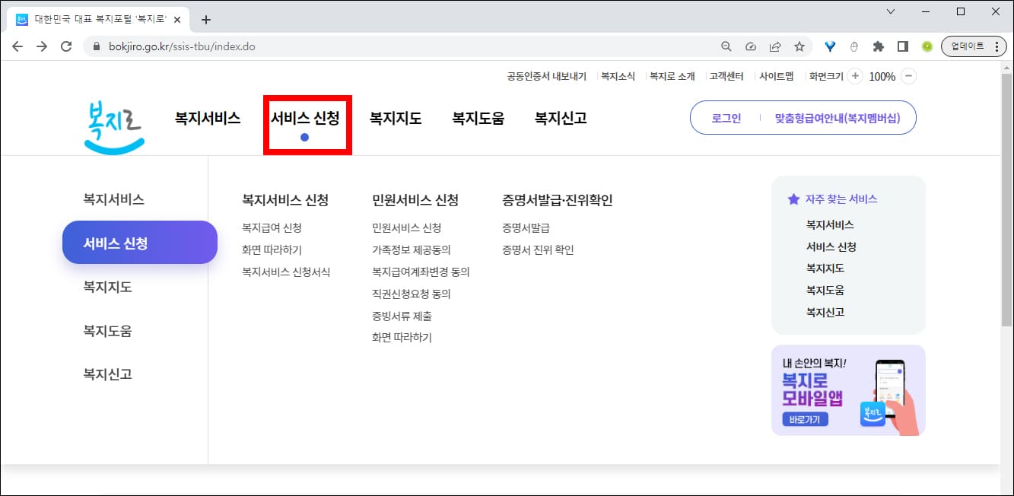Click the forward navigation arrow
The image size is (1014, 496).
point(43,46)
